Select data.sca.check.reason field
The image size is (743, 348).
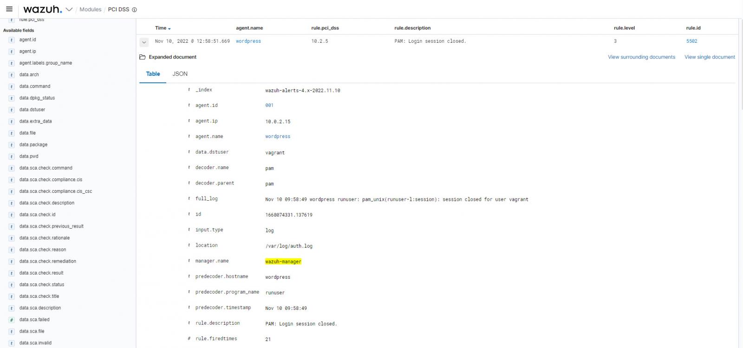click(43, 250)
